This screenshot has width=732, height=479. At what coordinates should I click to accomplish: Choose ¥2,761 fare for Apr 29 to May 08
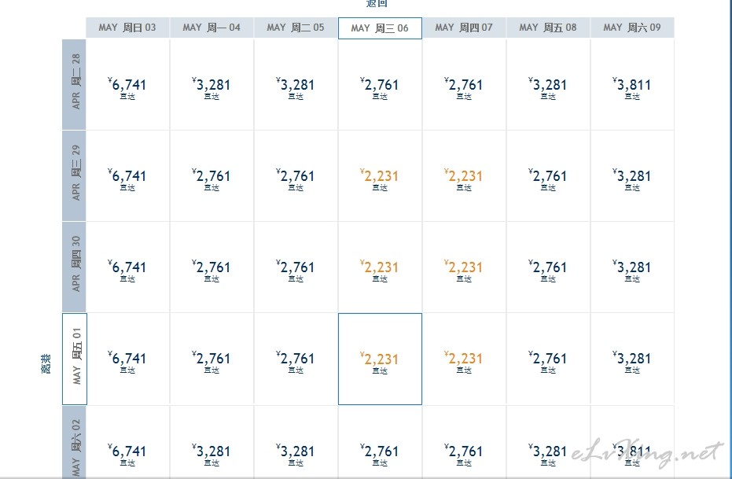[548, 176]
